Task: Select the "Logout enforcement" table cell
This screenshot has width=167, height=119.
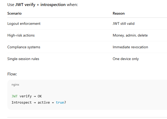Action: tap(24, 24)
